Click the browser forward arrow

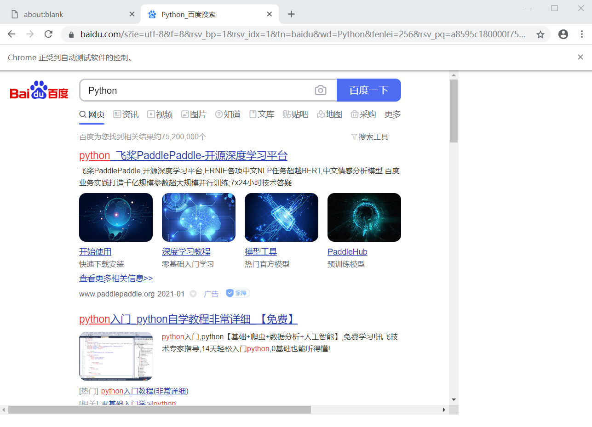tap(30, 34)
